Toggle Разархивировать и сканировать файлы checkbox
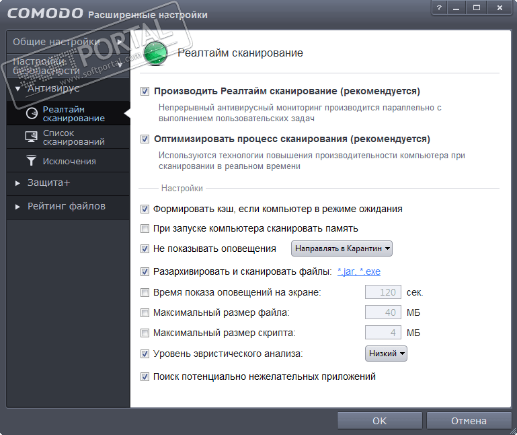The width and height of the screenshot is (517, 435). click(x=145, y=271)
